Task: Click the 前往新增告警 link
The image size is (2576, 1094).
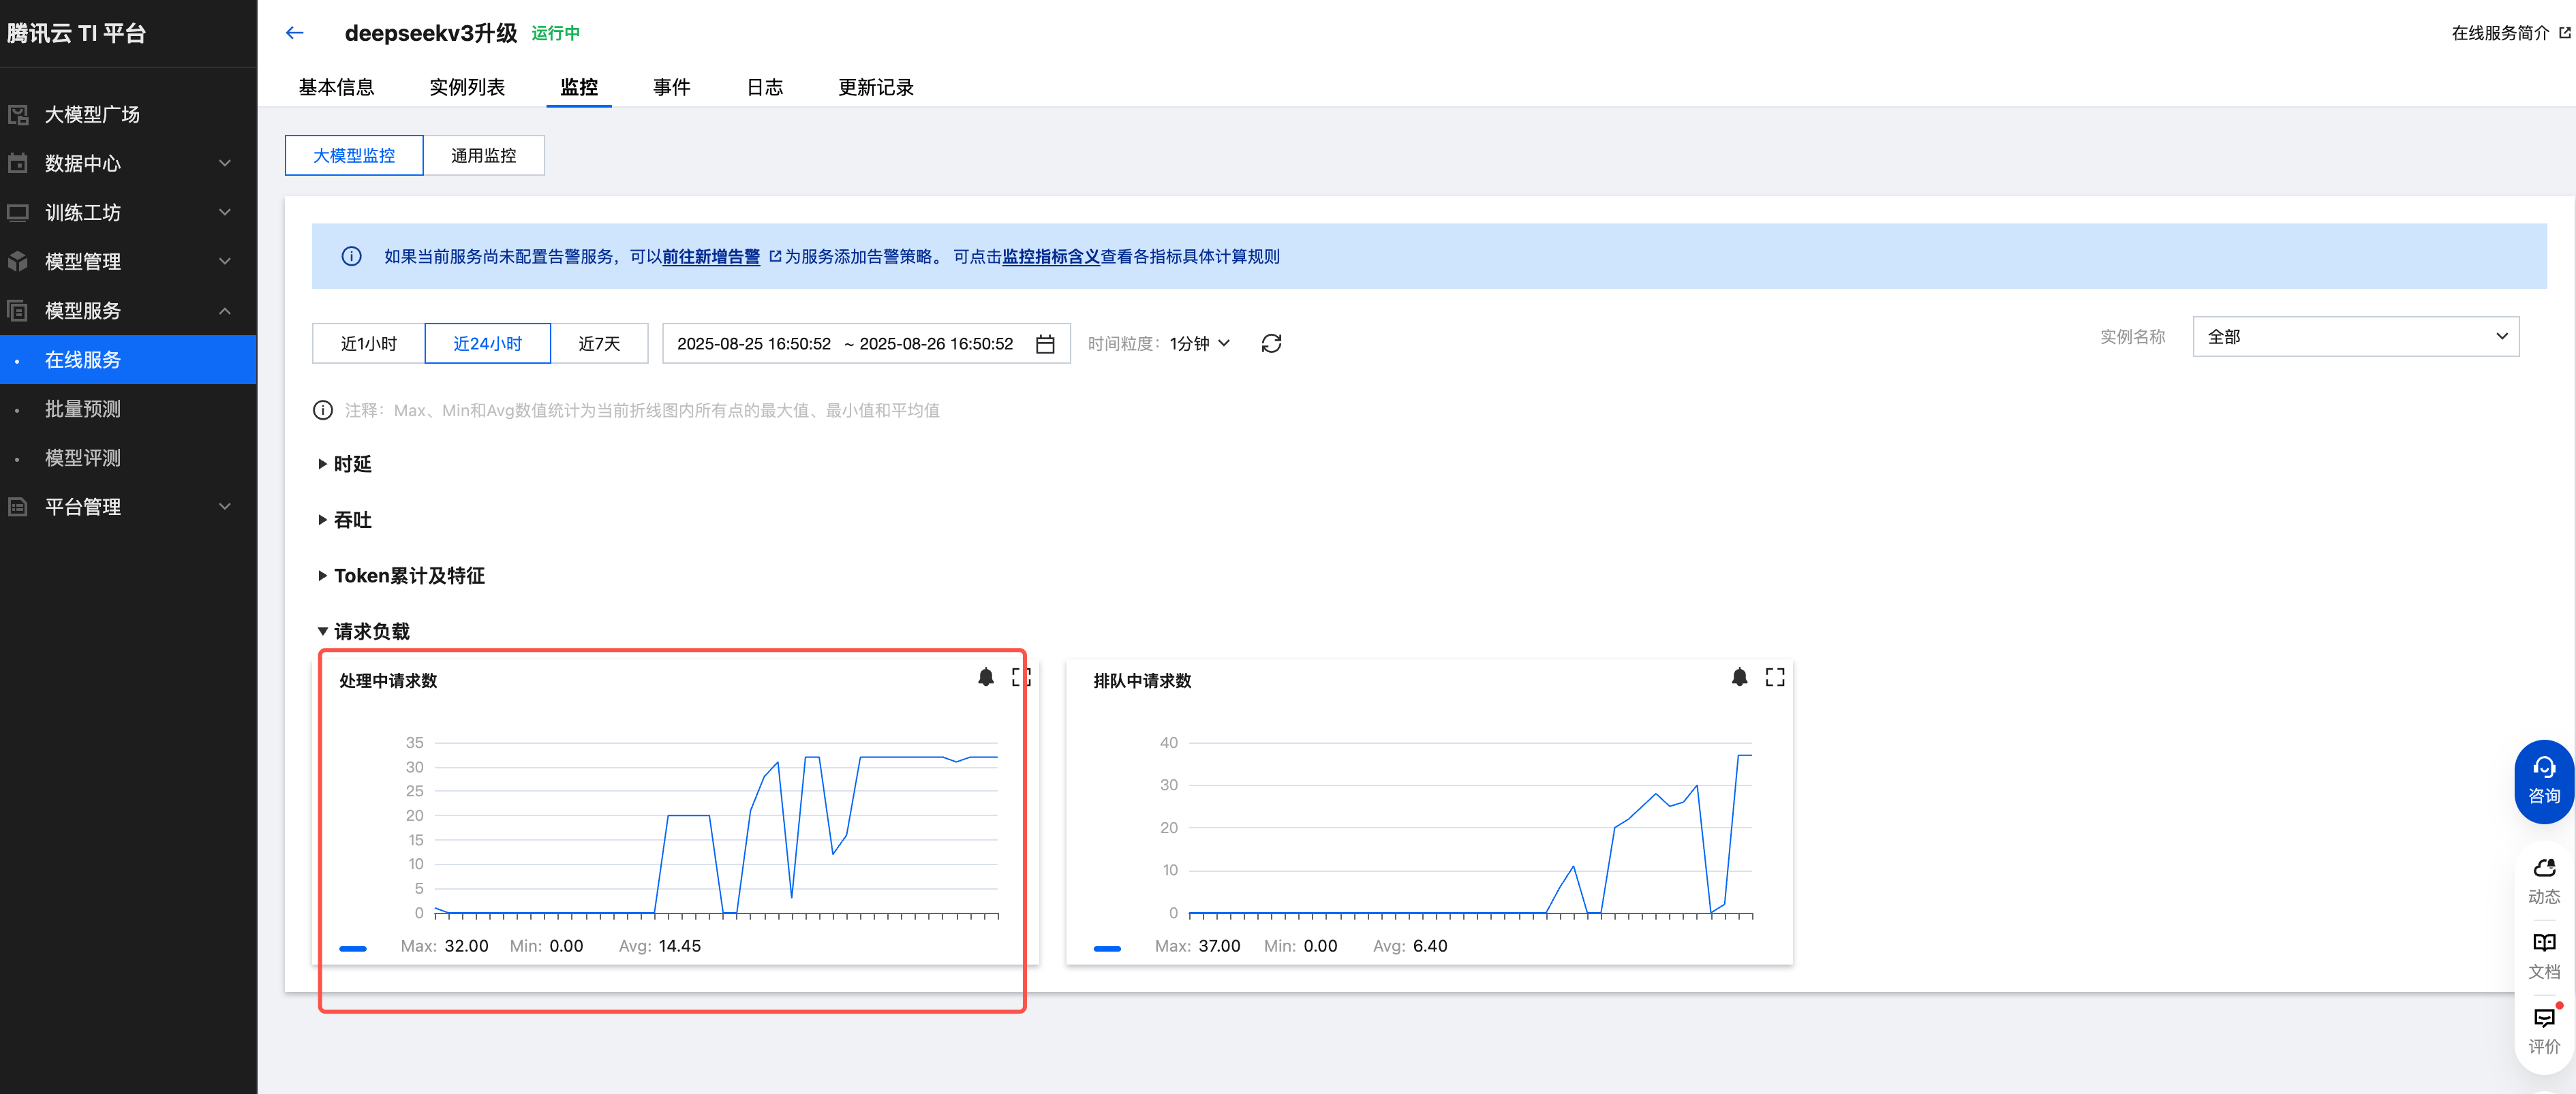Action: coord(711,257)
